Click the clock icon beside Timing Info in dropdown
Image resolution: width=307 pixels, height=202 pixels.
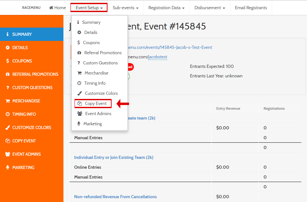click(x=79, y=83)
